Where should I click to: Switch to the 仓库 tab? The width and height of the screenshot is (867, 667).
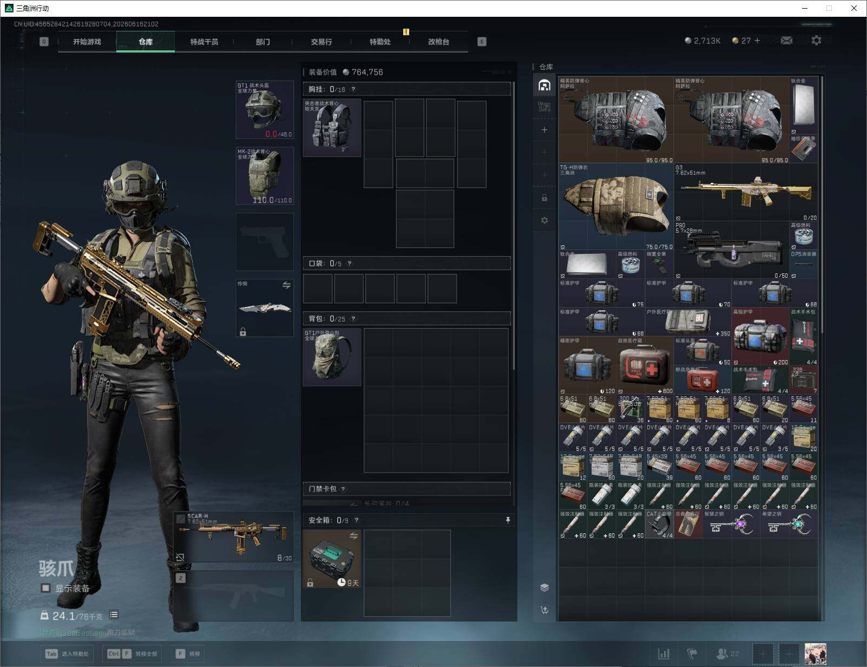click(x=146, y=42)
